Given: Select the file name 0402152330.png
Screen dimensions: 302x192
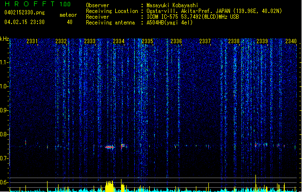Looking at the screenshot, I should (x=24, y=12).
